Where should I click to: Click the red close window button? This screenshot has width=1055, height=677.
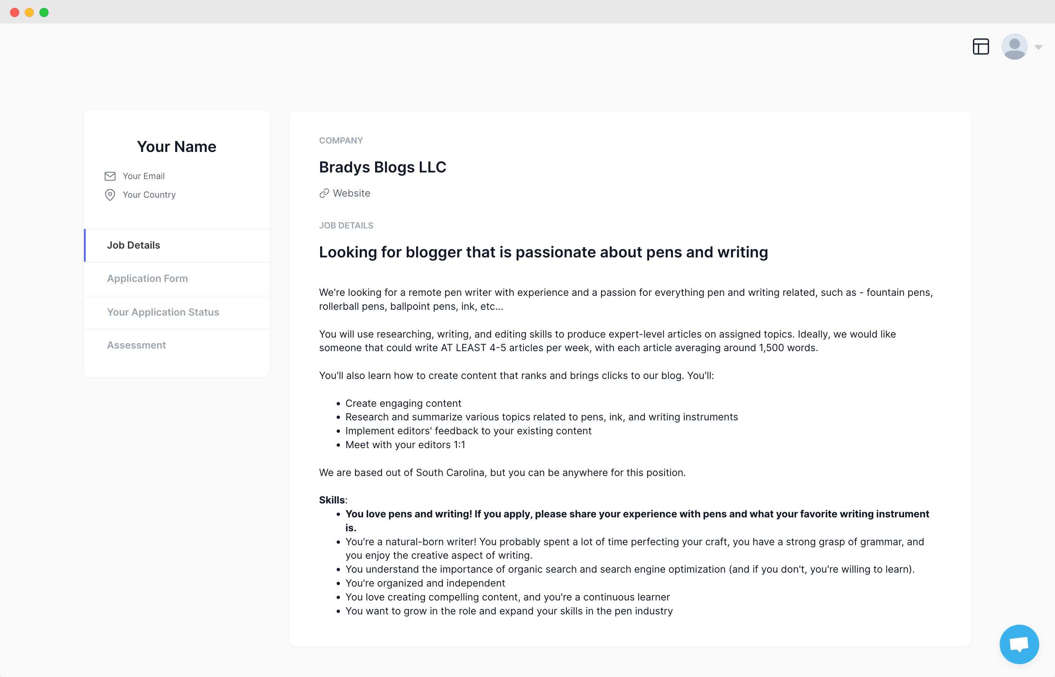pos(15,12)
